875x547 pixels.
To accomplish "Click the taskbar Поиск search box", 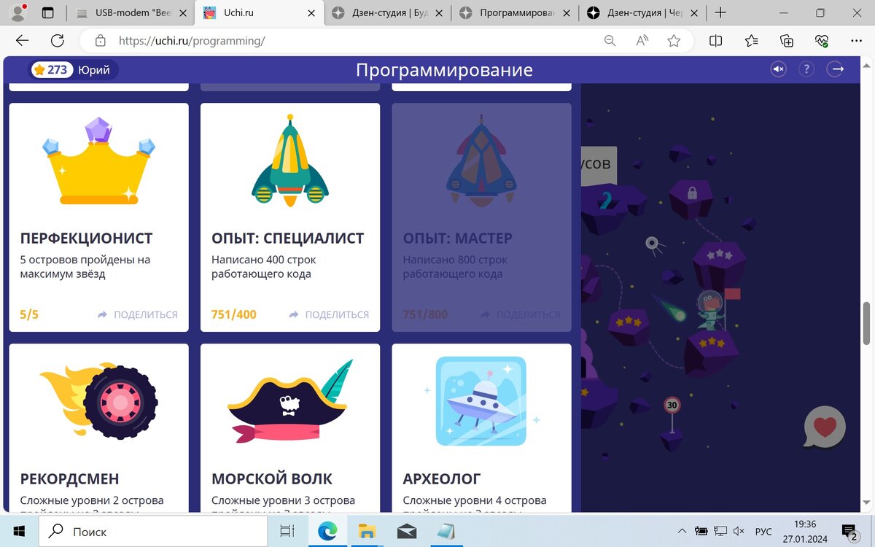I will tap(153, 531).
